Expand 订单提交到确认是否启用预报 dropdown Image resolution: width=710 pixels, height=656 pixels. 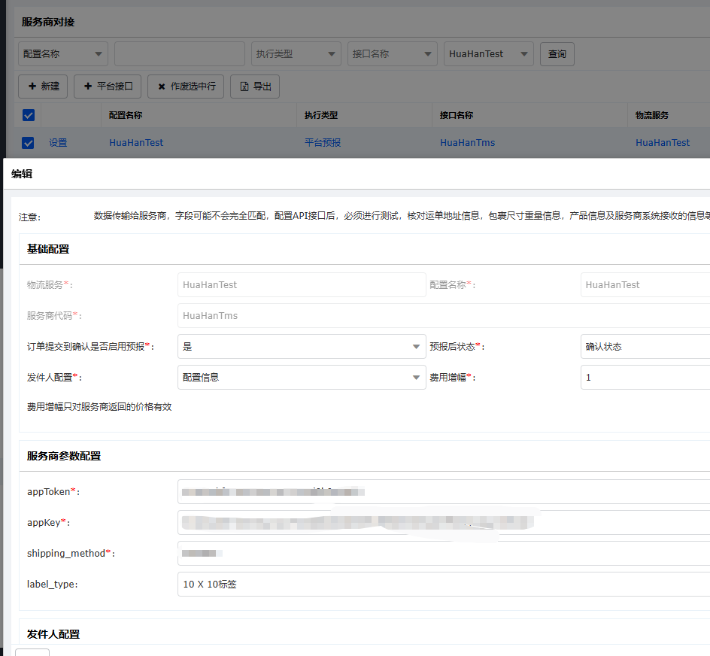(x=302, y=347)
